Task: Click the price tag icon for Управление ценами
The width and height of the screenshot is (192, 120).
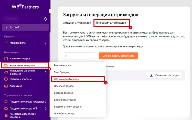Action: [6, 72]
